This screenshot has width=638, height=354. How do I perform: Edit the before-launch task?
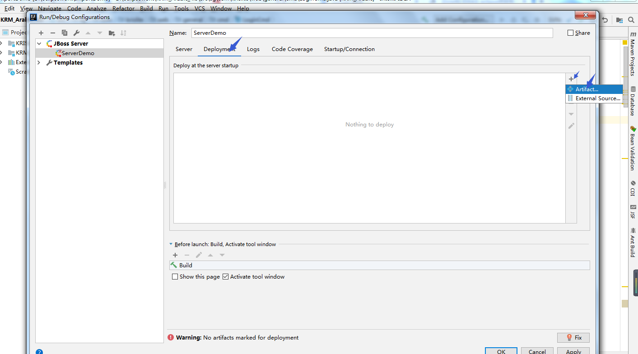coord(199,255)
